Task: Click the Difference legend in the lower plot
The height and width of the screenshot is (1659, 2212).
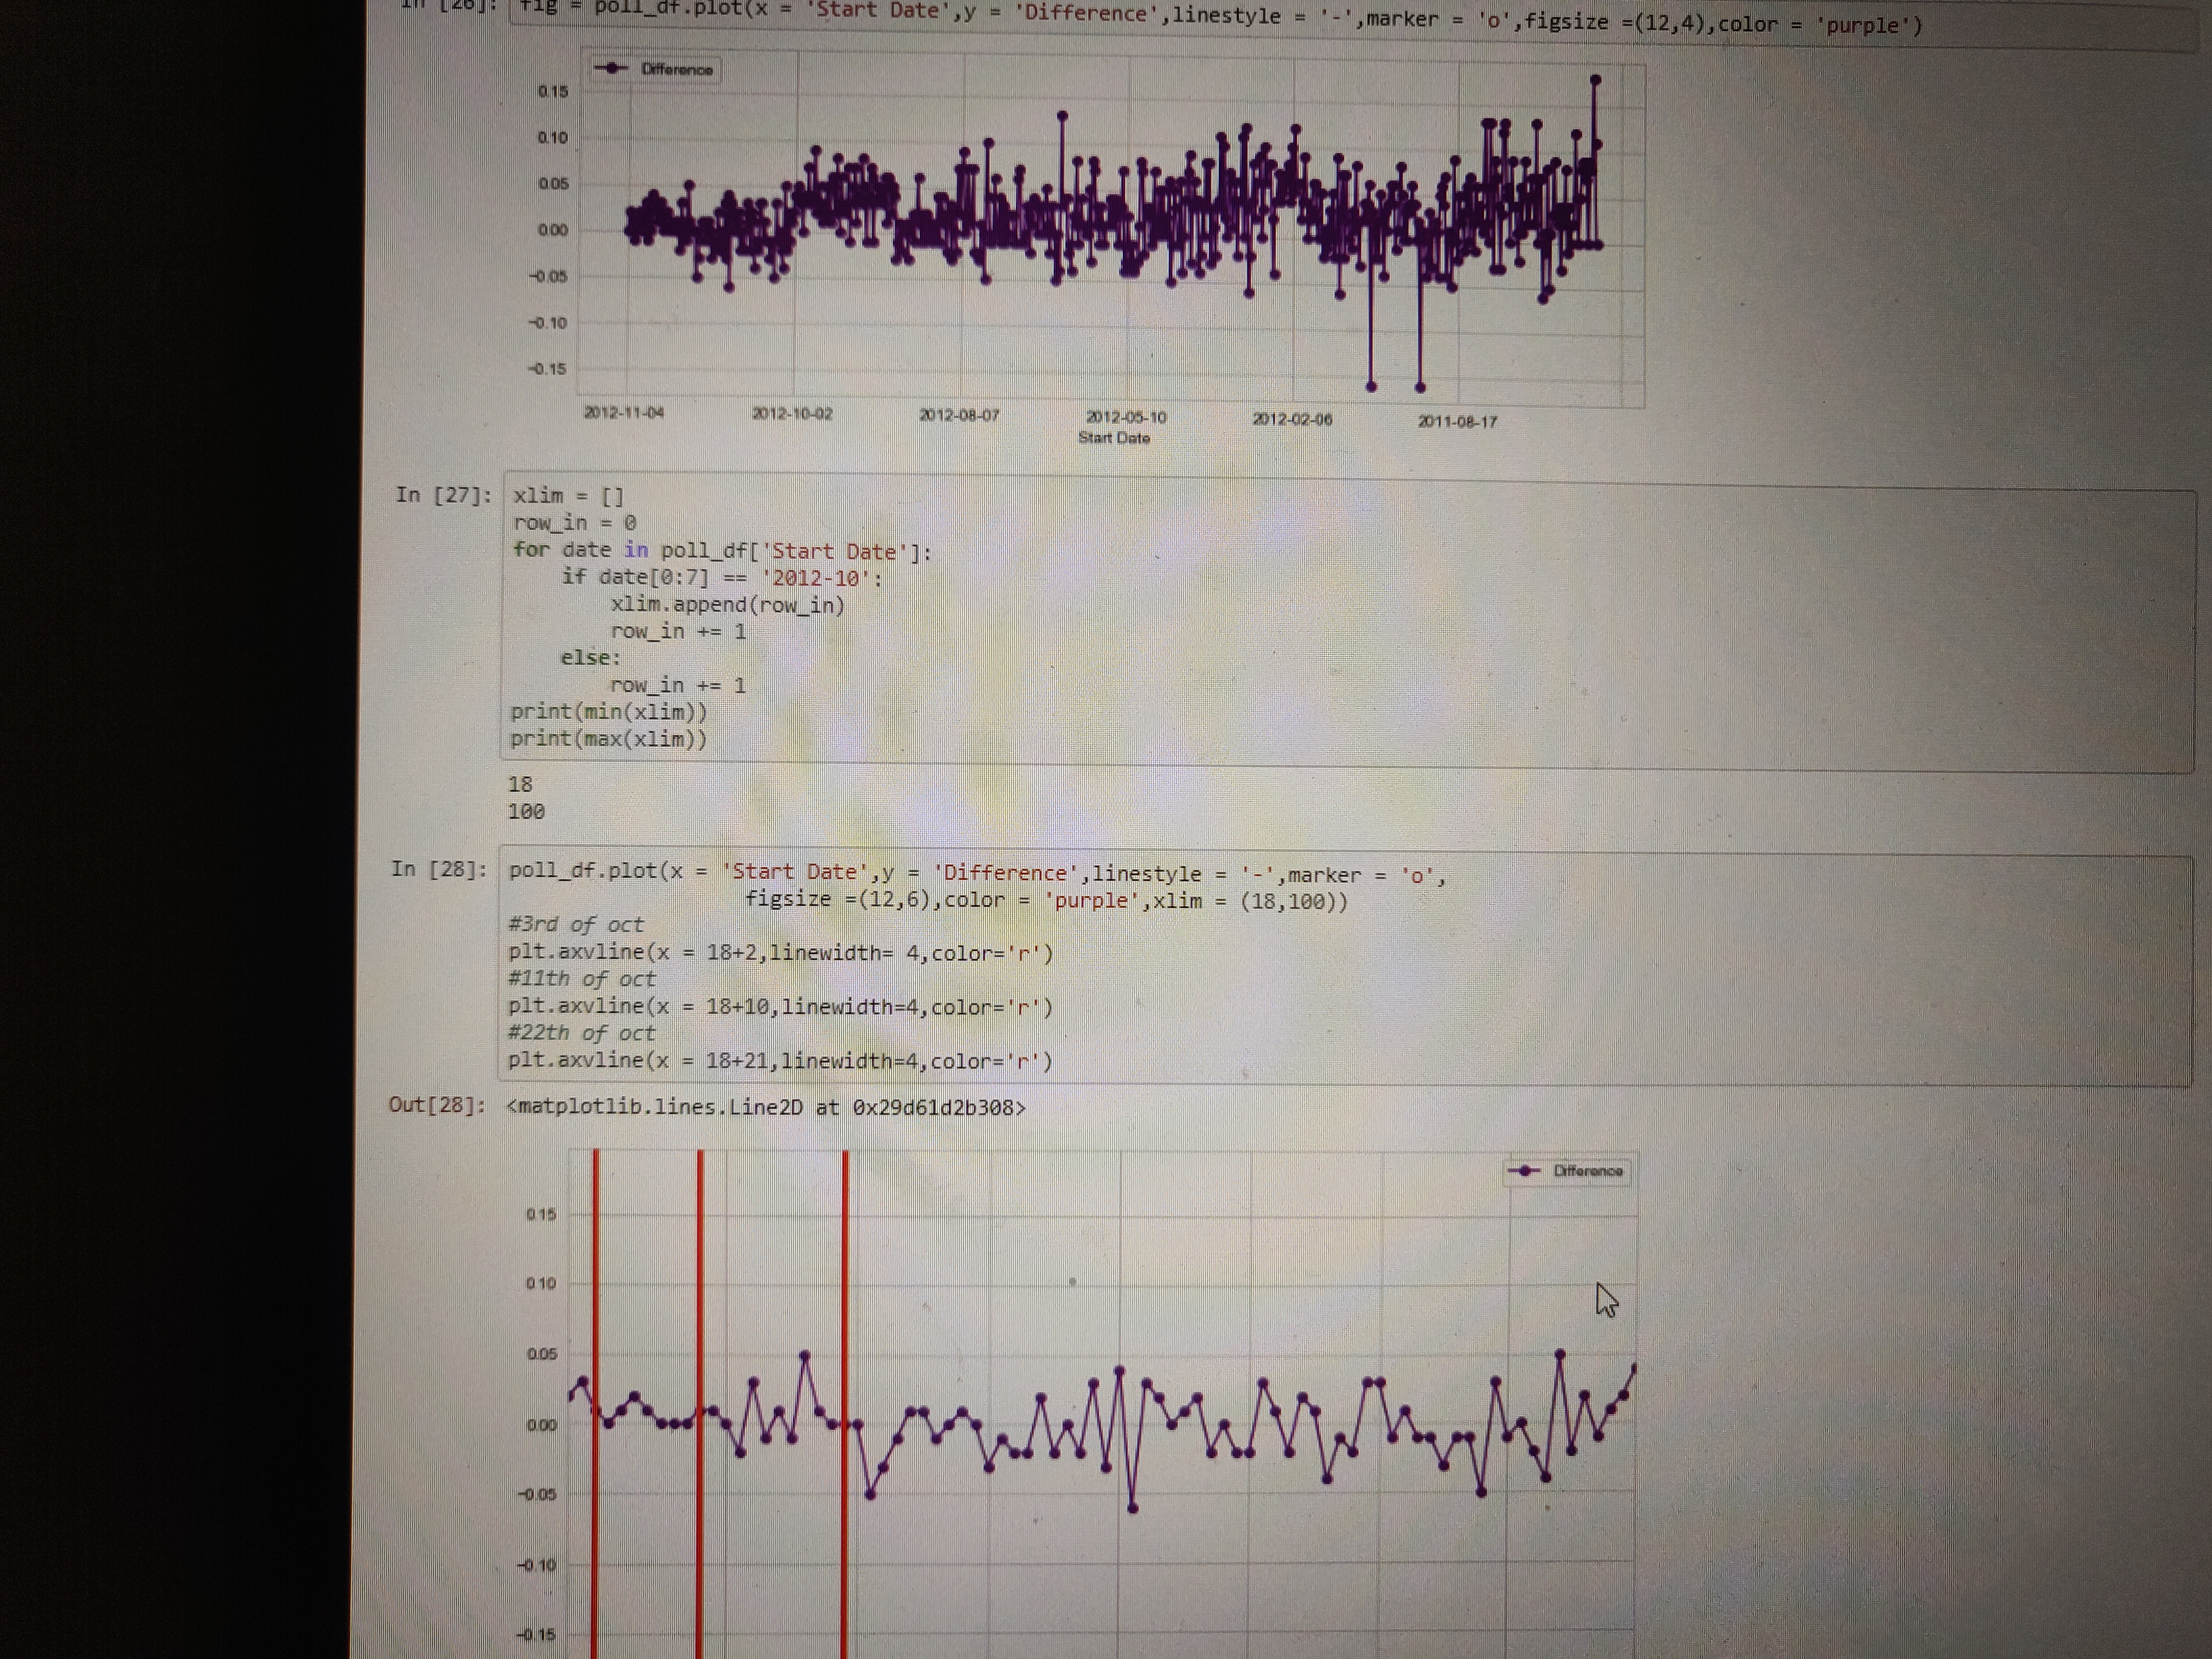Action: (1567, 1171)
